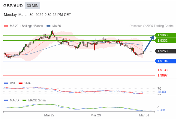Click the 1.9194 pivot price tag
177x120 pixels.
[165, 61]
